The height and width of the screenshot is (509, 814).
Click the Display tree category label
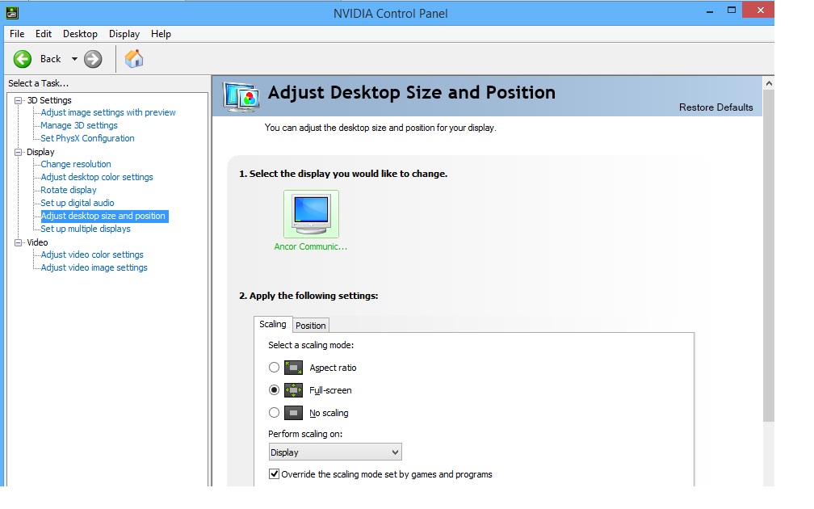coord(40,152)
